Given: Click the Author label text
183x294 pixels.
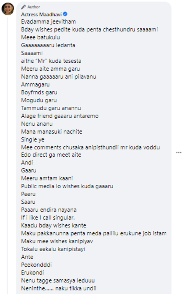Looking at the screenshot, I should pos(34,7).
